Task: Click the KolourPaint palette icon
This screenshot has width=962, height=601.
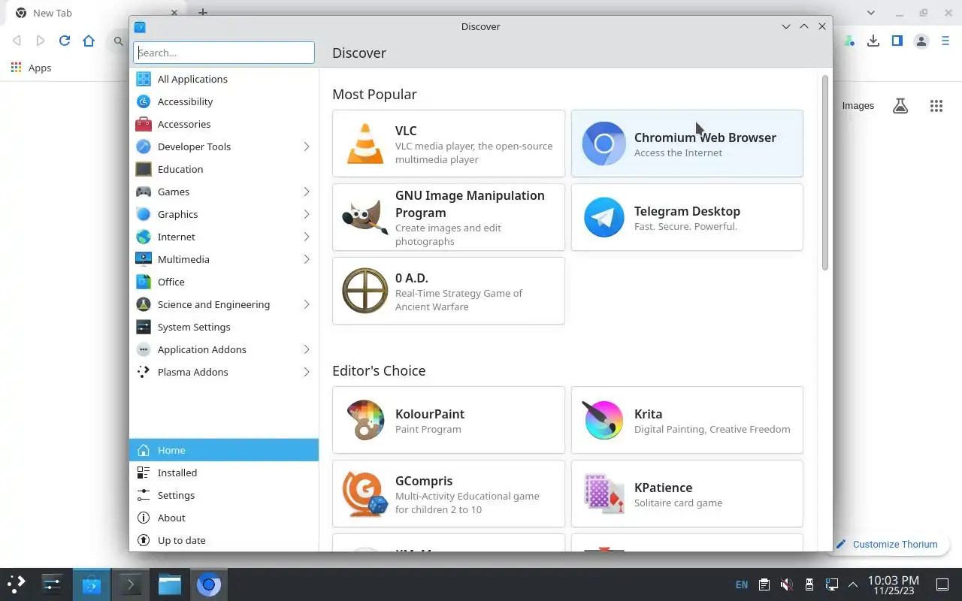Action: tap(365, 420)
